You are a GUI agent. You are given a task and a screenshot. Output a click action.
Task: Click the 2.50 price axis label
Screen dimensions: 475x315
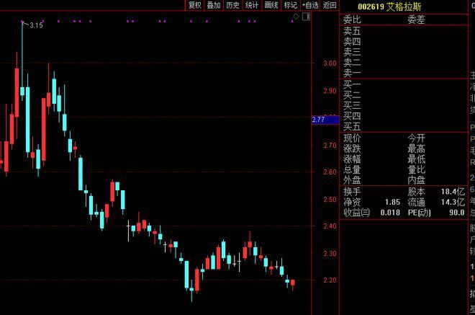tap(330, 200)
